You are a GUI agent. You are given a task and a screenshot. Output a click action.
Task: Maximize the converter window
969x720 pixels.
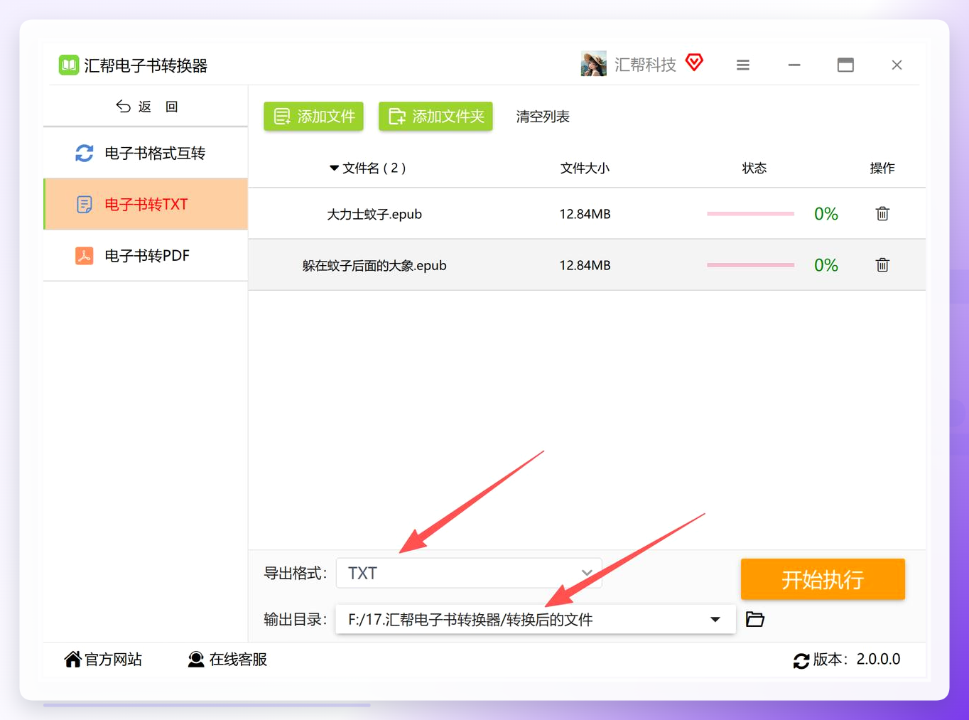coord(845,65)
